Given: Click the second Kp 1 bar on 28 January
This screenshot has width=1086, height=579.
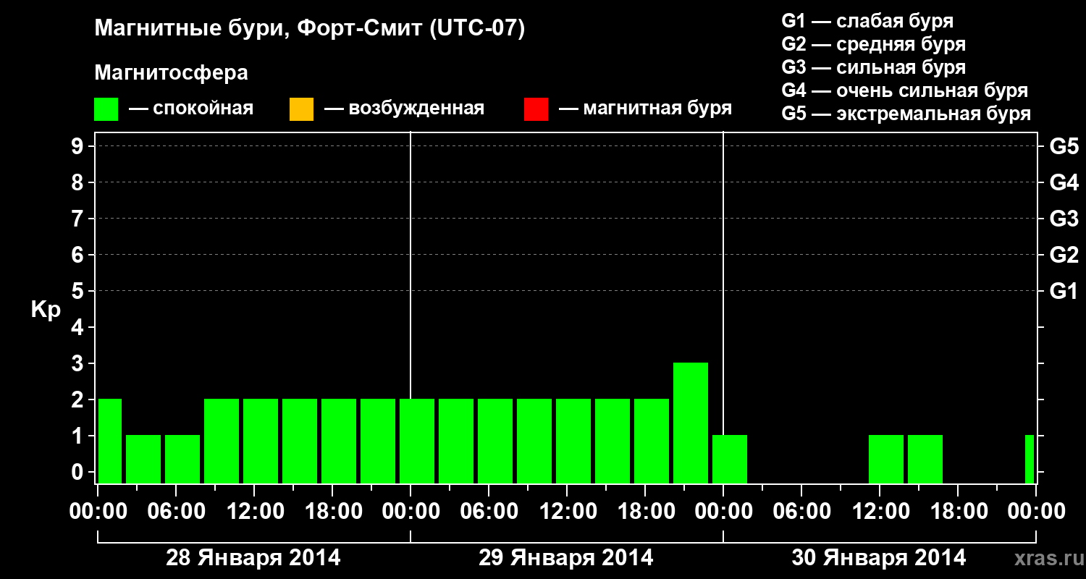Looking at the screenshot, I should coord(182,459).
